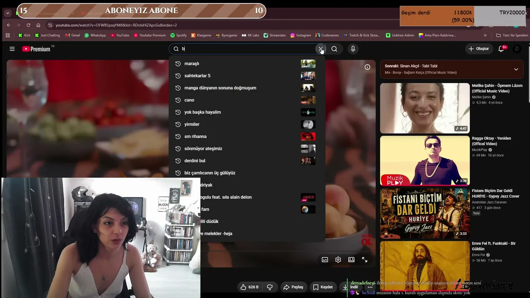Expand the Sonraki playlist panel chevron
Viewport: 530px width, 298px height.
516,69
